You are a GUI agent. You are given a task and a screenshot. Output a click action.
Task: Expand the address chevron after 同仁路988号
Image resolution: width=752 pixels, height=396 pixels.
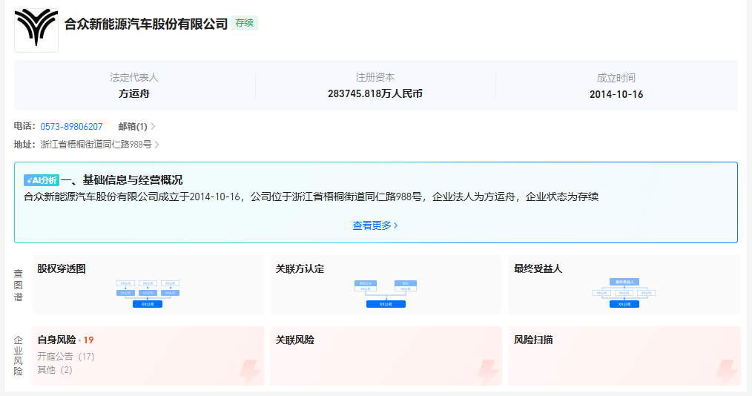pyautogui.click(x=157, y=145)
